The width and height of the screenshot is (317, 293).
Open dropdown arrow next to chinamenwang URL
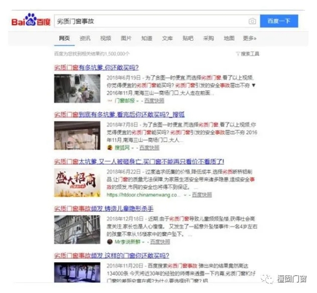pos(185,195)
